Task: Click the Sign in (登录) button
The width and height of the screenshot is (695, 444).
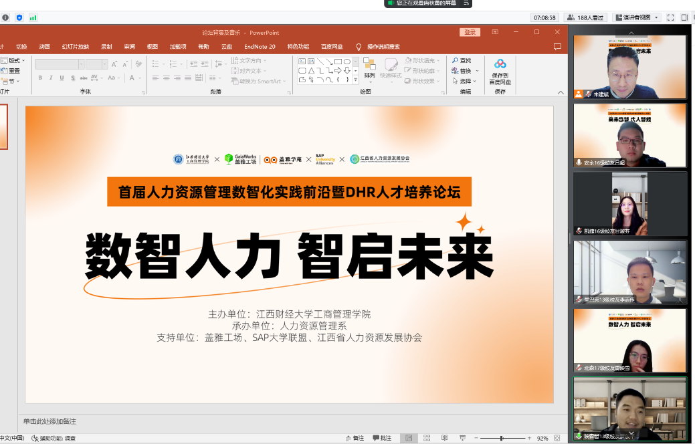Action: click(x=470, y=32)
